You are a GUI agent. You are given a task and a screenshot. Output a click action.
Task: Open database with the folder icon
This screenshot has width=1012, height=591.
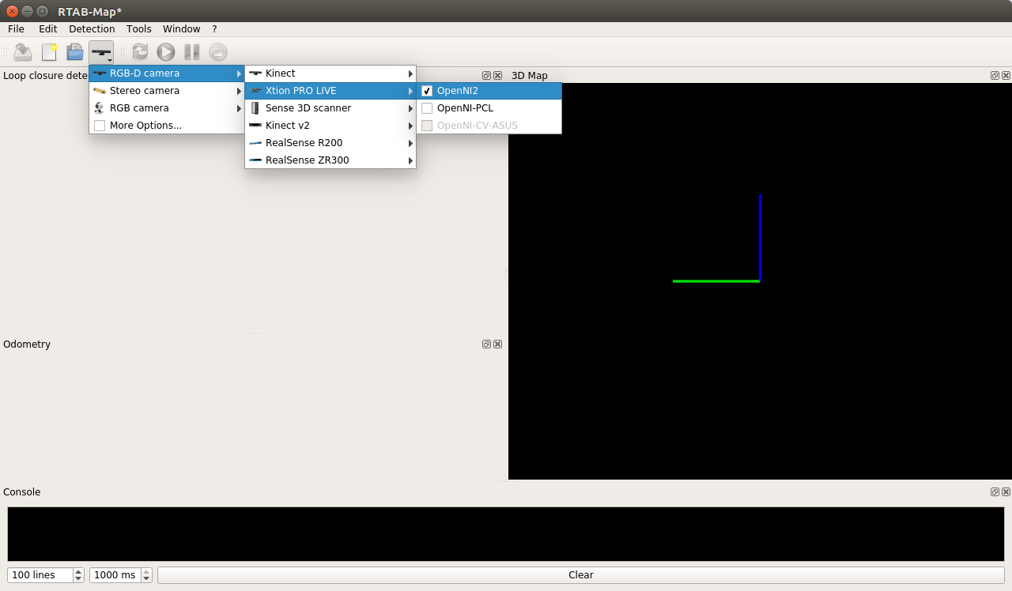coord(75,52)
